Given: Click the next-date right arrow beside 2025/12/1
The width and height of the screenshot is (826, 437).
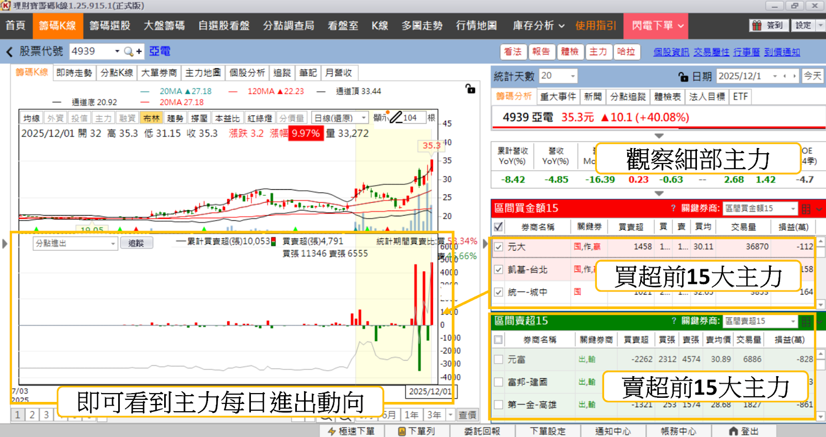Looking at the screenshot, I should click(x=794, y=76).
